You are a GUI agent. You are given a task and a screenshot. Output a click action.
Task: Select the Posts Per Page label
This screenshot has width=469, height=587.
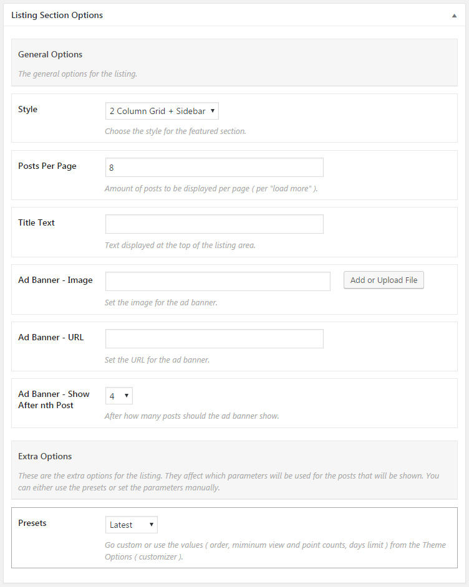[47, 166]
